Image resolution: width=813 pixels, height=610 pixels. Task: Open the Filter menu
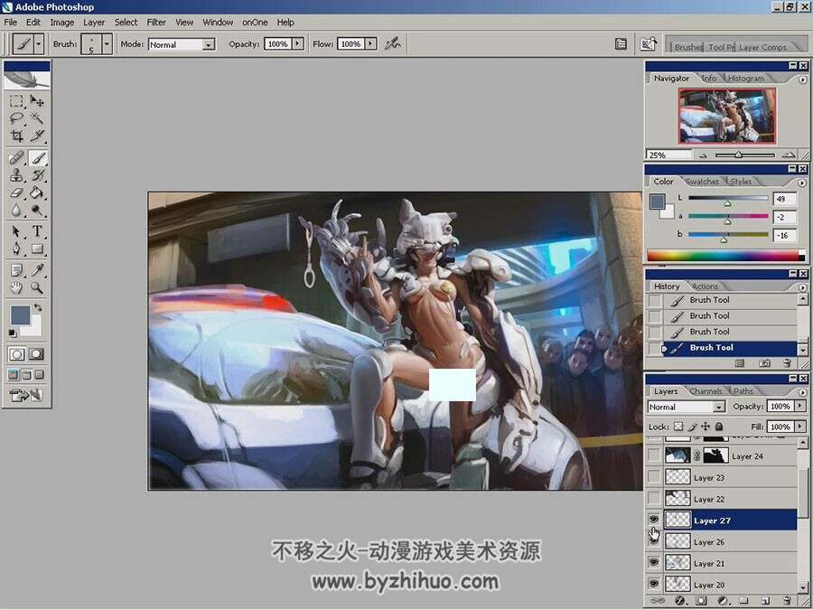coord(156,23)
